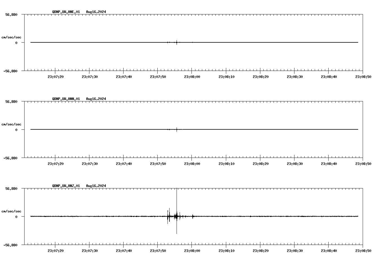Click 23:08:20 time label under HNN plot
Screen dimensions: 383x261
[261, 164]
